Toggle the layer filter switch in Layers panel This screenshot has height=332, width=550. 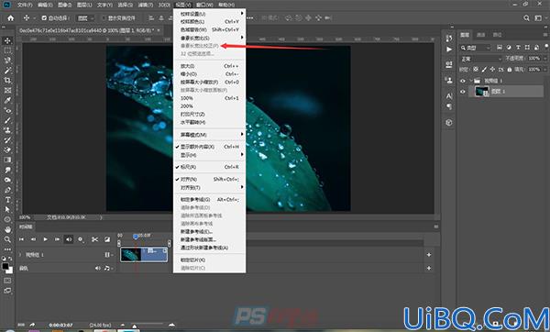[546, 47]
